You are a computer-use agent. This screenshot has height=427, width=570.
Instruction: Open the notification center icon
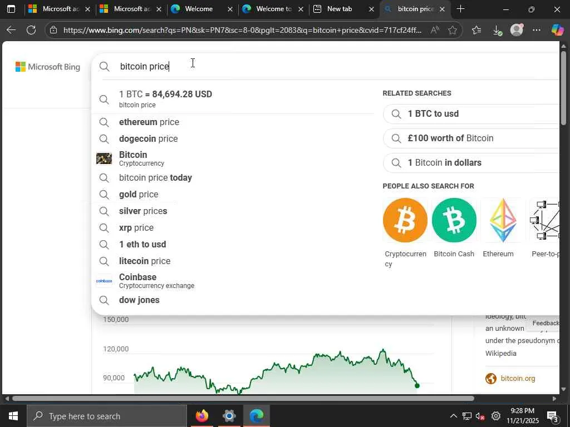click(x=552, y=416)
